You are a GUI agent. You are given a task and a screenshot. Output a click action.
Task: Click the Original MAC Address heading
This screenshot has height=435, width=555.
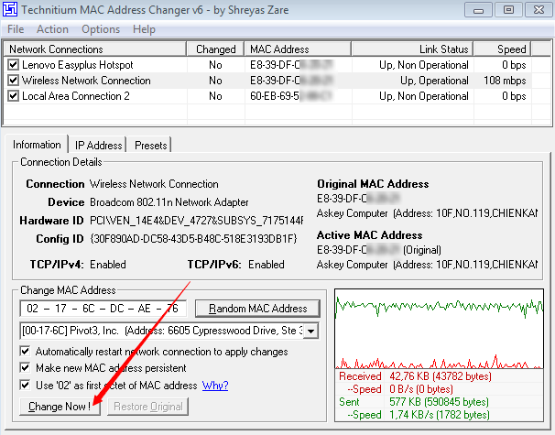pyautogui.click(x=373, y=184)
